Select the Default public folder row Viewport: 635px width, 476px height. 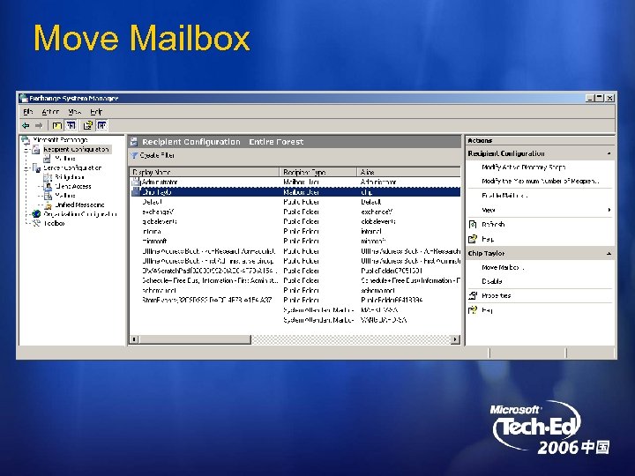[x=295, y=202]
